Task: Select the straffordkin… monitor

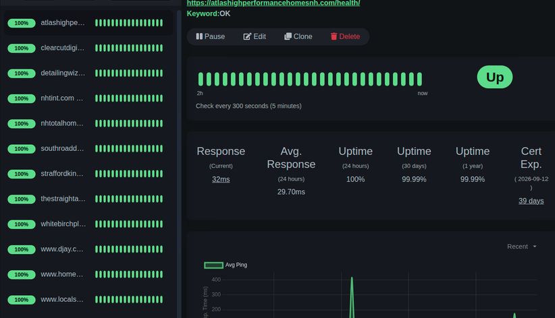Action: pyautogui.click(x=88, y=174)
